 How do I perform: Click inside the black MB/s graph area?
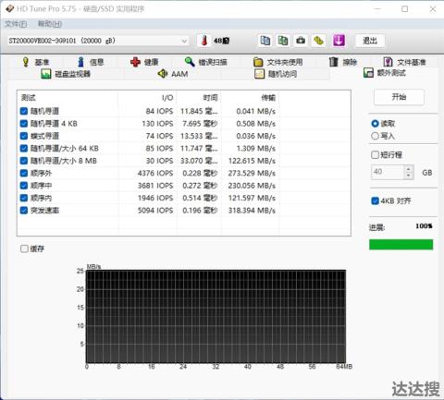click(216, 316)
